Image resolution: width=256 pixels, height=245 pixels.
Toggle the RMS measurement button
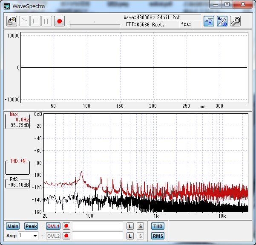point(158,236)
